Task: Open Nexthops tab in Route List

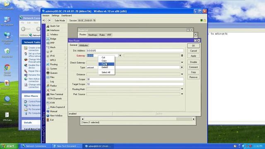Action: 93,35
